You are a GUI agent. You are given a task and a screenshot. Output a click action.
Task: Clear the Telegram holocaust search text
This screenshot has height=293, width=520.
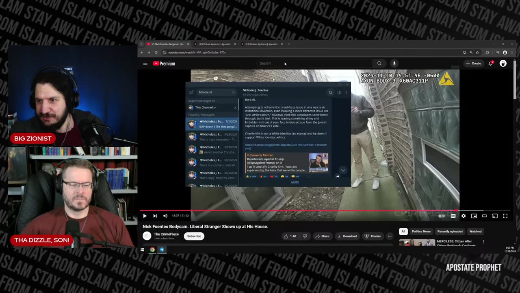[233, 92]
